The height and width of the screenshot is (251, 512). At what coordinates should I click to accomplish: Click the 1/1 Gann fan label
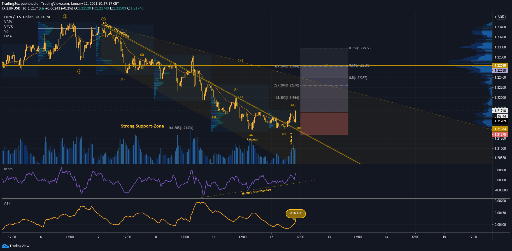[x=240, y=97]
